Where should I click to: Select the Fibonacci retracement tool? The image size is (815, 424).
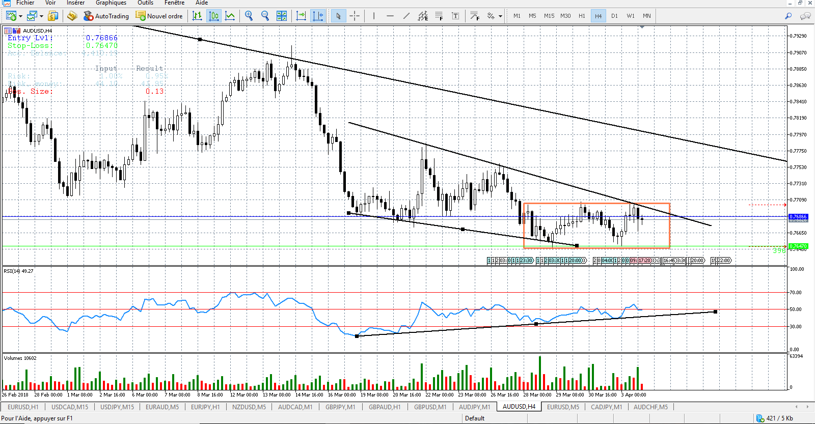click(x=439, y=16)
